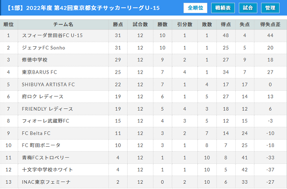
Task: Select team スフィーダ世田谷FC U-15
Action: [x=53, y=35]
